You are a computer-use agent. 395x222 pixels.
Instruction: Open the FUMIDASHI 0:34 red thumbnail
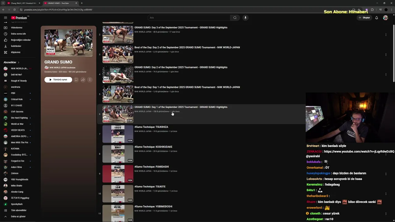click(118, 174)
